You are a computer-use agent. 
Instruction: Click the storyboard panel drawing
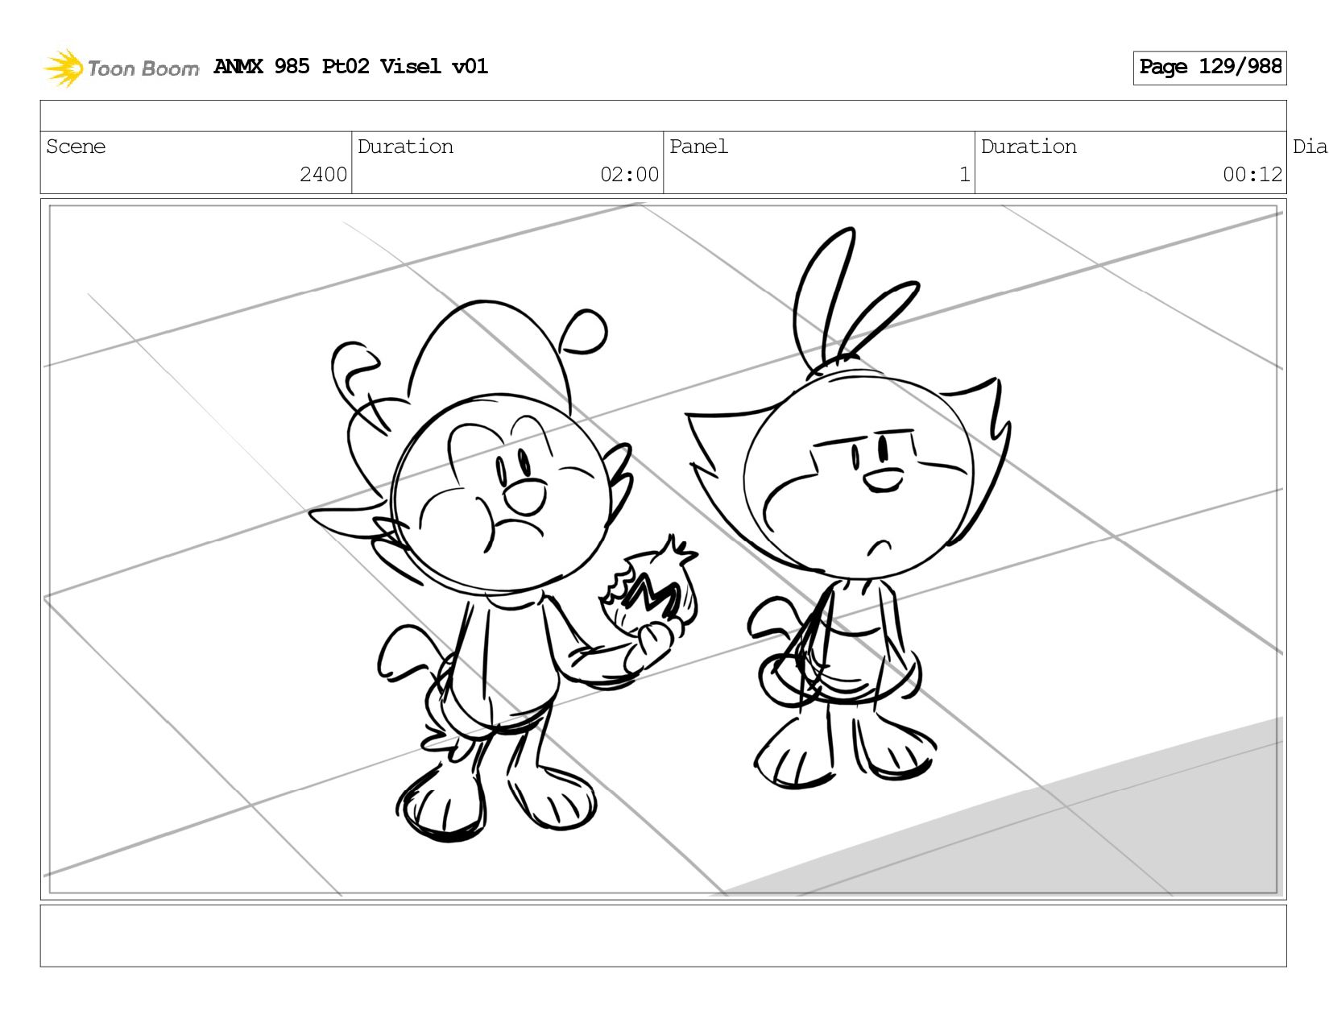click(664, 549)
